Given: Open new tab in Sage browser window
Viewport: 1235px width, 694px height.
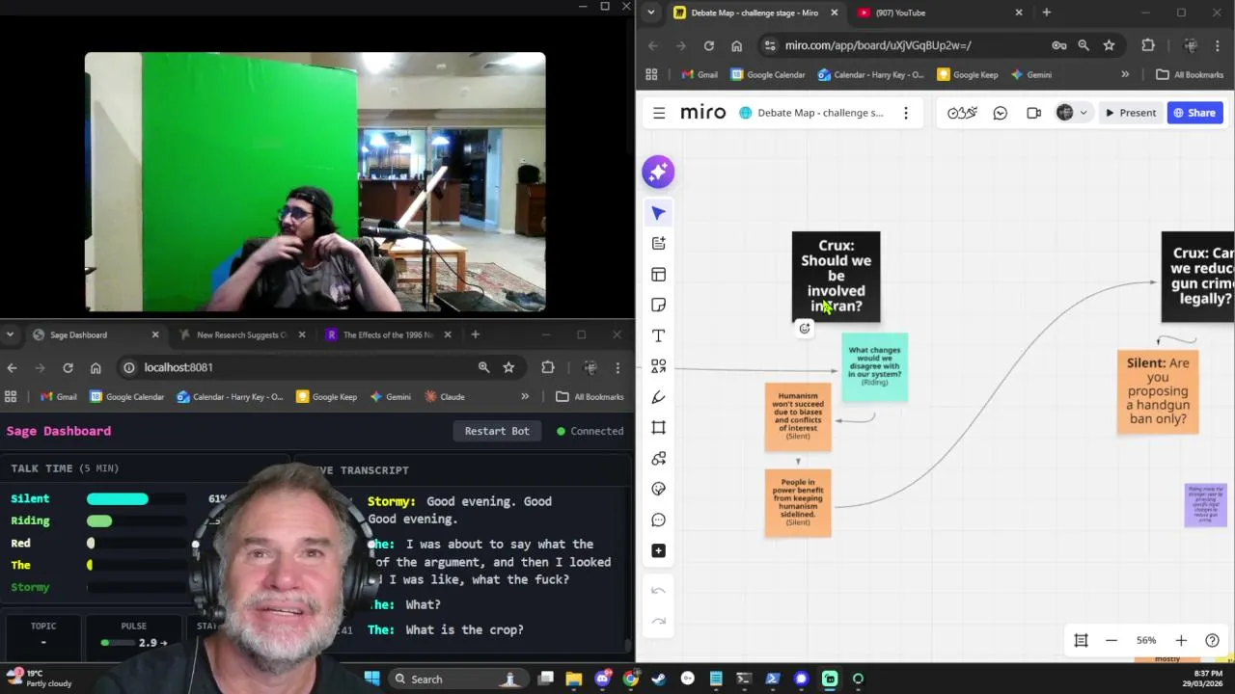Looking at the screenshot, I should 475,334.
